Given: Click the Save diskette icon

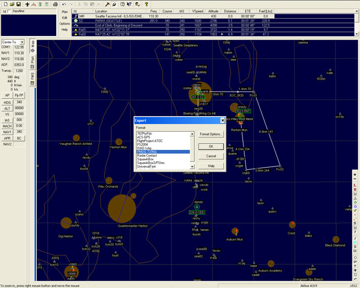Looking at the screenshot, I should click(18, 4).
